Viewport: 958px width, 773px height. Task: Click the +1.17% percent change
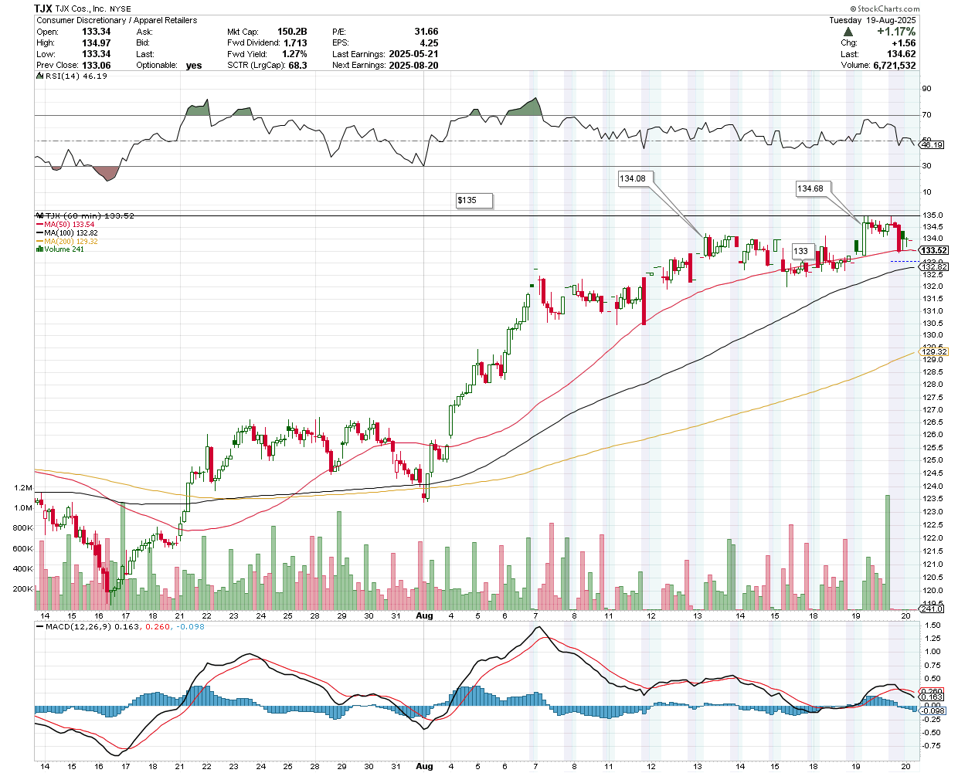coord(896,32)
